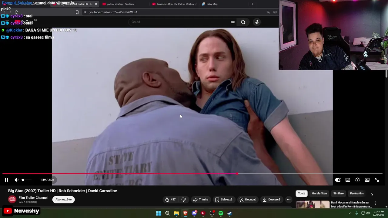388x218 pixels.
Task: Toggle the autoplay switch in the player
Action: 338,180
